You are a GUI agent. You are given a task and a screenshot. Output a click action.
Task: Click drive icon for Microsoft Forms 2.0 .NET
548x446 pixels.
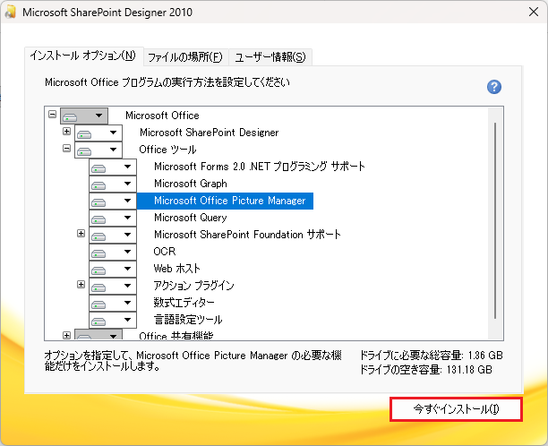(100, 167)
